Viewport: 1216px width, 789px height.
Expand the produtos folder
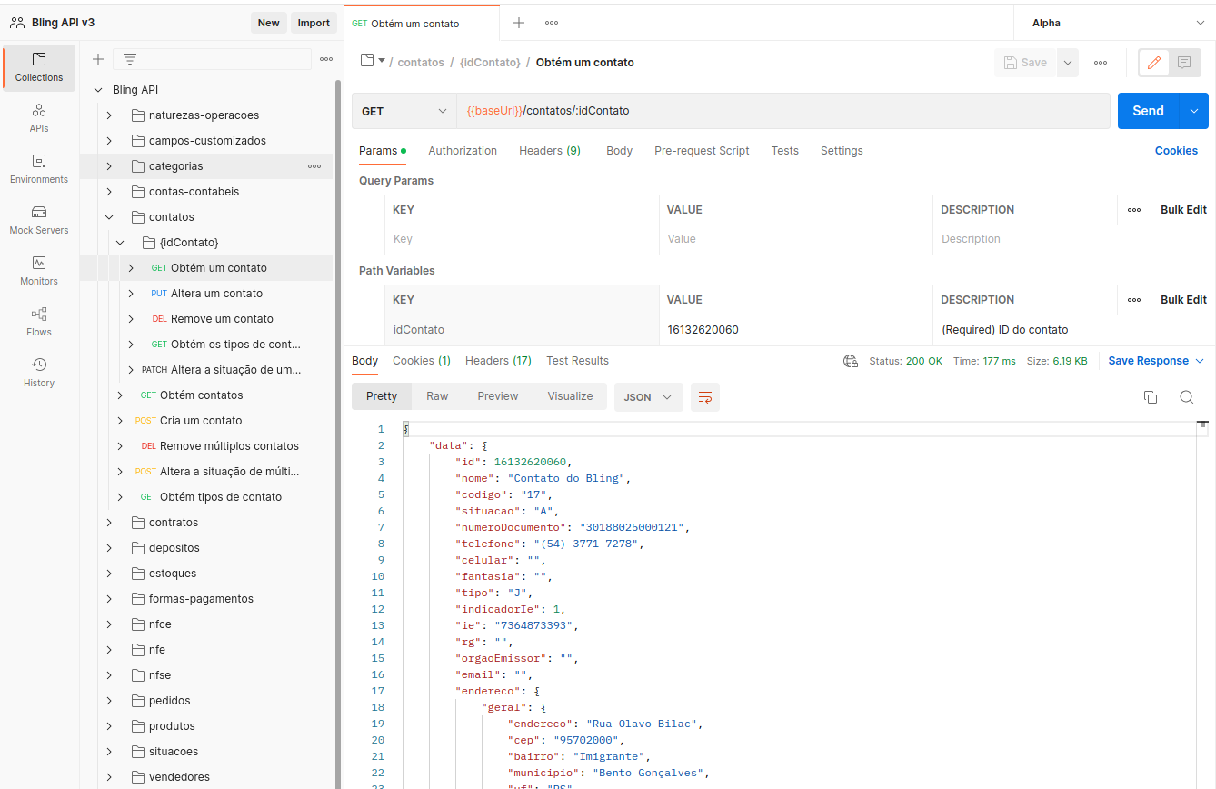(109, 726)
